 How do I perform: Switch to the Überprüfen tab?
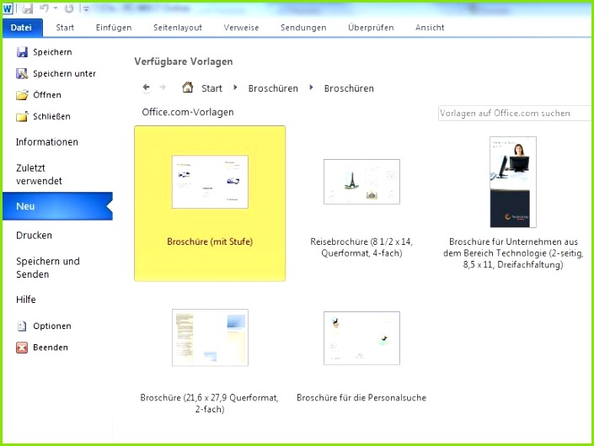tap(371, 28)
